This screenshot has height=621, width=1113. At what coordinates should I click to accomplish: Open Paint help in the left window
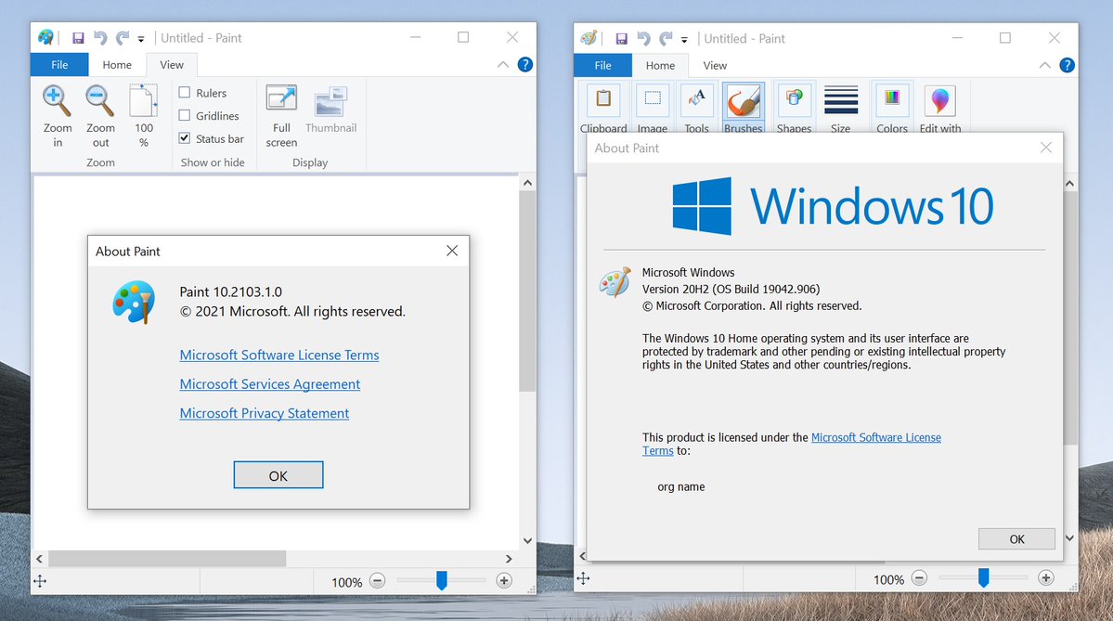(x=525, y=65)
